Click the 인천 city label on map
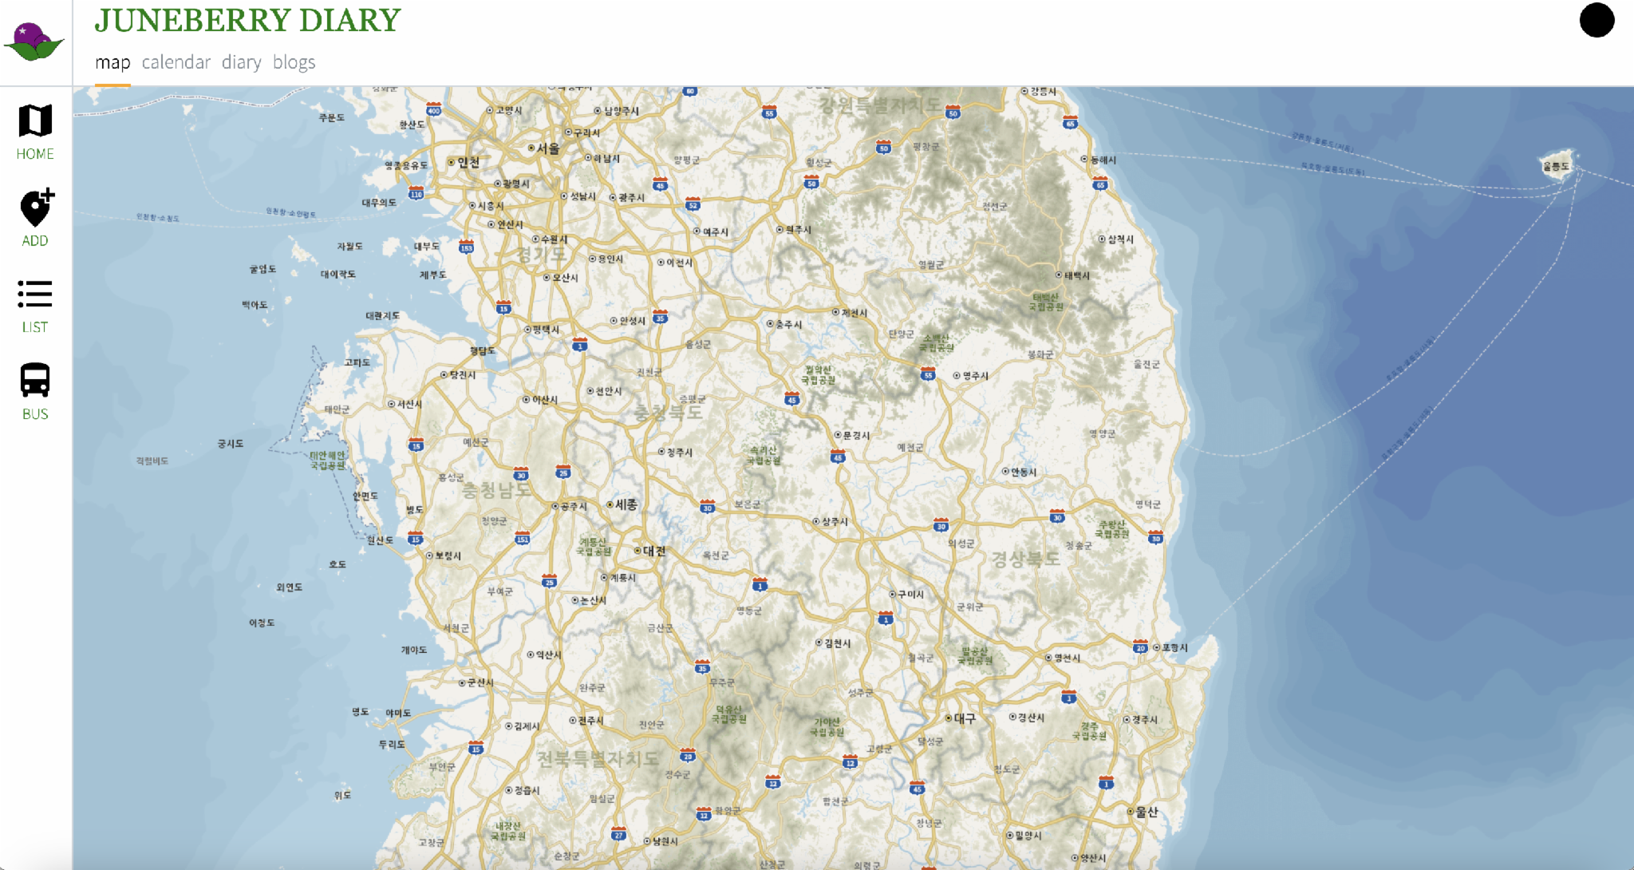 click(468, 163)
